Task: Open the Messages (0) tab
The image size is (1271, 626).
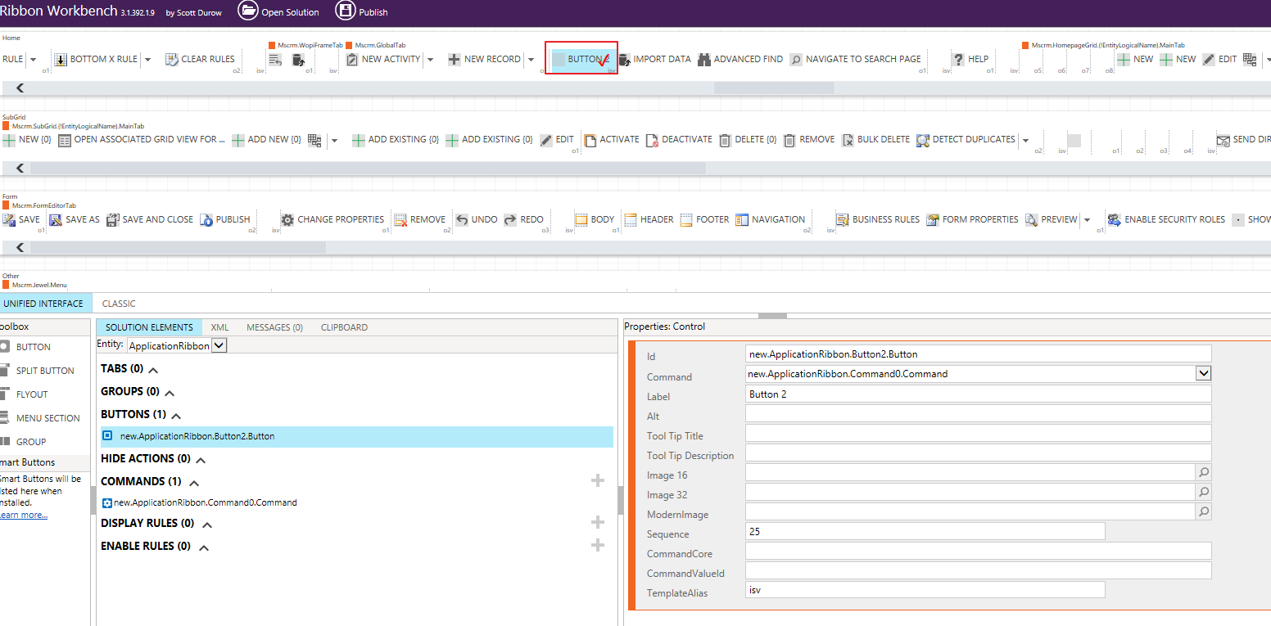Action: (x=274, y=327)
